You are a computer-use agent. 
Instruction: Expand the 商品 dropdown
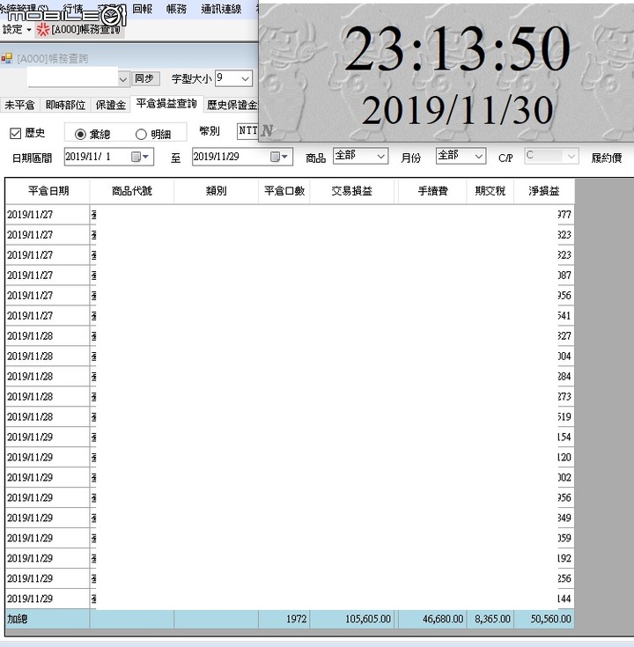(380, 156)
